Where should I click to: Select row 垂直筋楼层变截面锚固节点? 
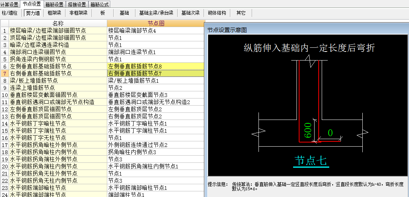click(58, 95)
